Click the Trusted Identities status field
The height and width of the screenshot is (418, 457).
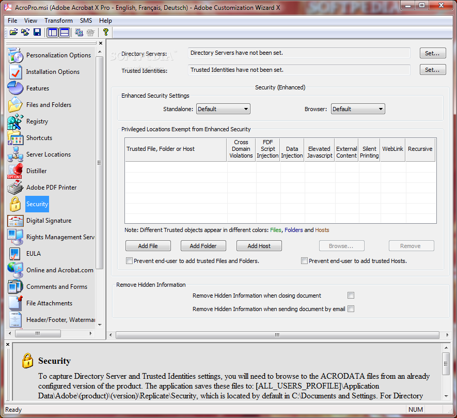point(299,70)
